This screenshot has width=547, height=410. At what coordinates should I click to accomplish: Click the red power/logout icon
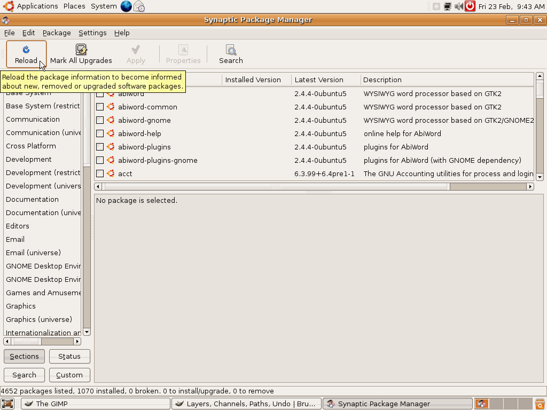click(470, 6)
